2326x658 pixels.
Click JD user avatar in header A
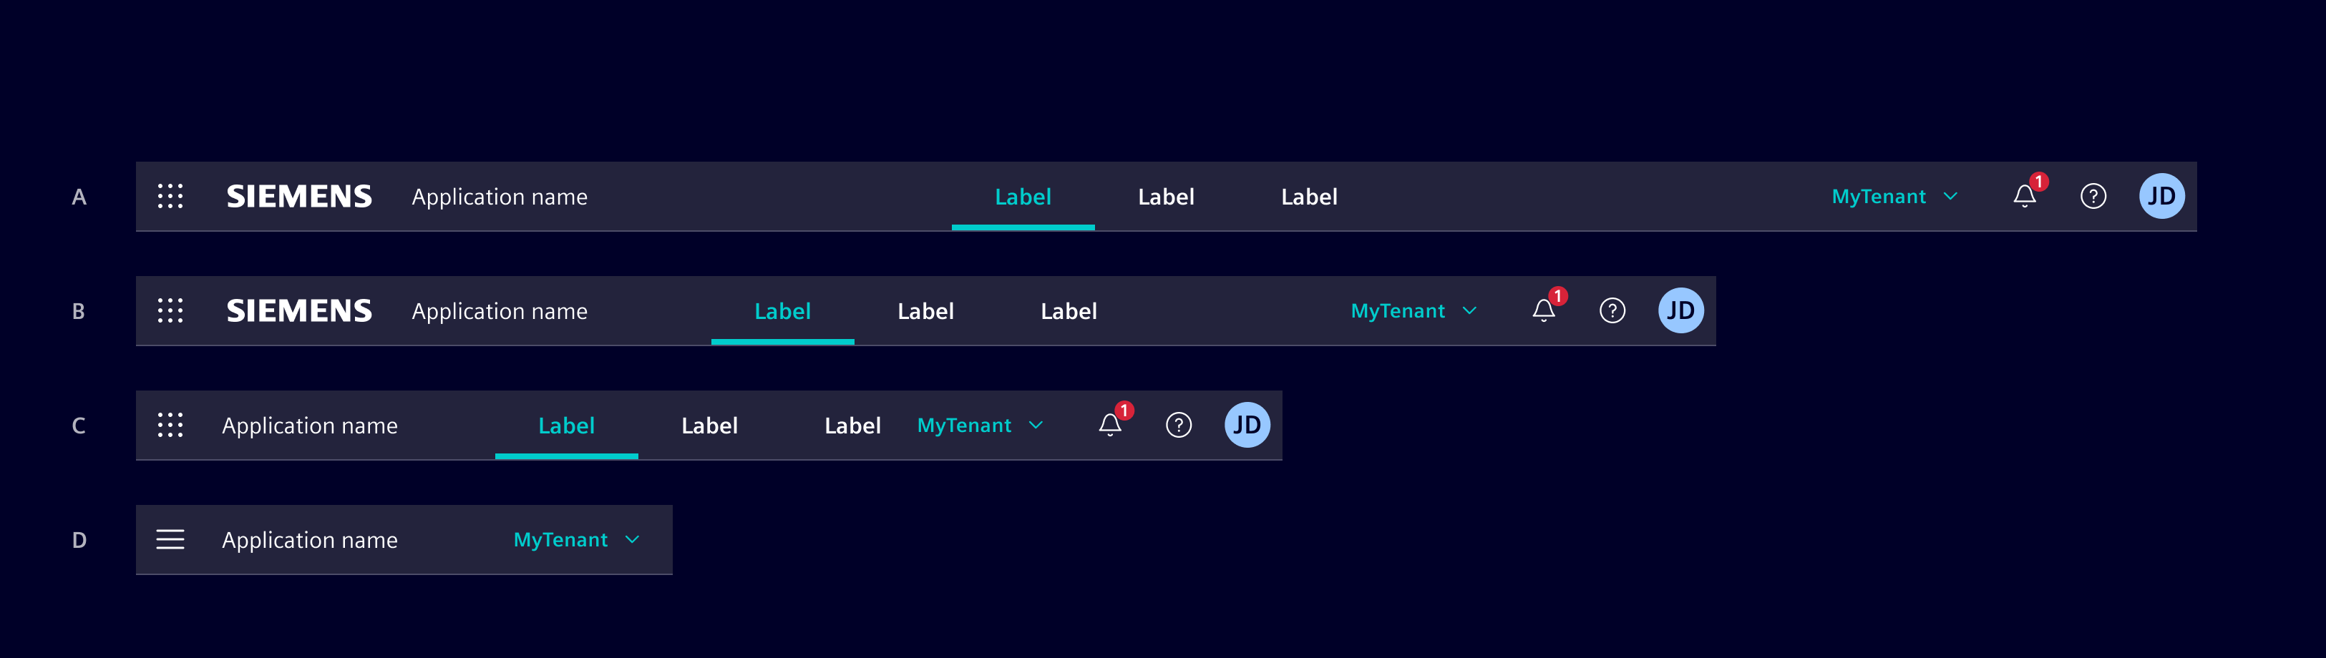(2161, 196)
